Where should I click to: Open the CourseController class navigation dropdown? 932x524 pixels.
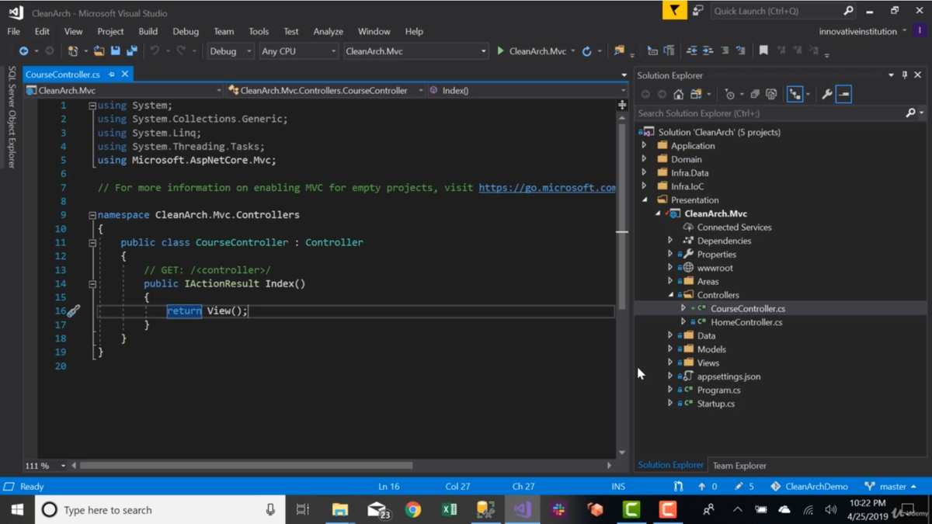pyautogui.click(x=325, y=91)
